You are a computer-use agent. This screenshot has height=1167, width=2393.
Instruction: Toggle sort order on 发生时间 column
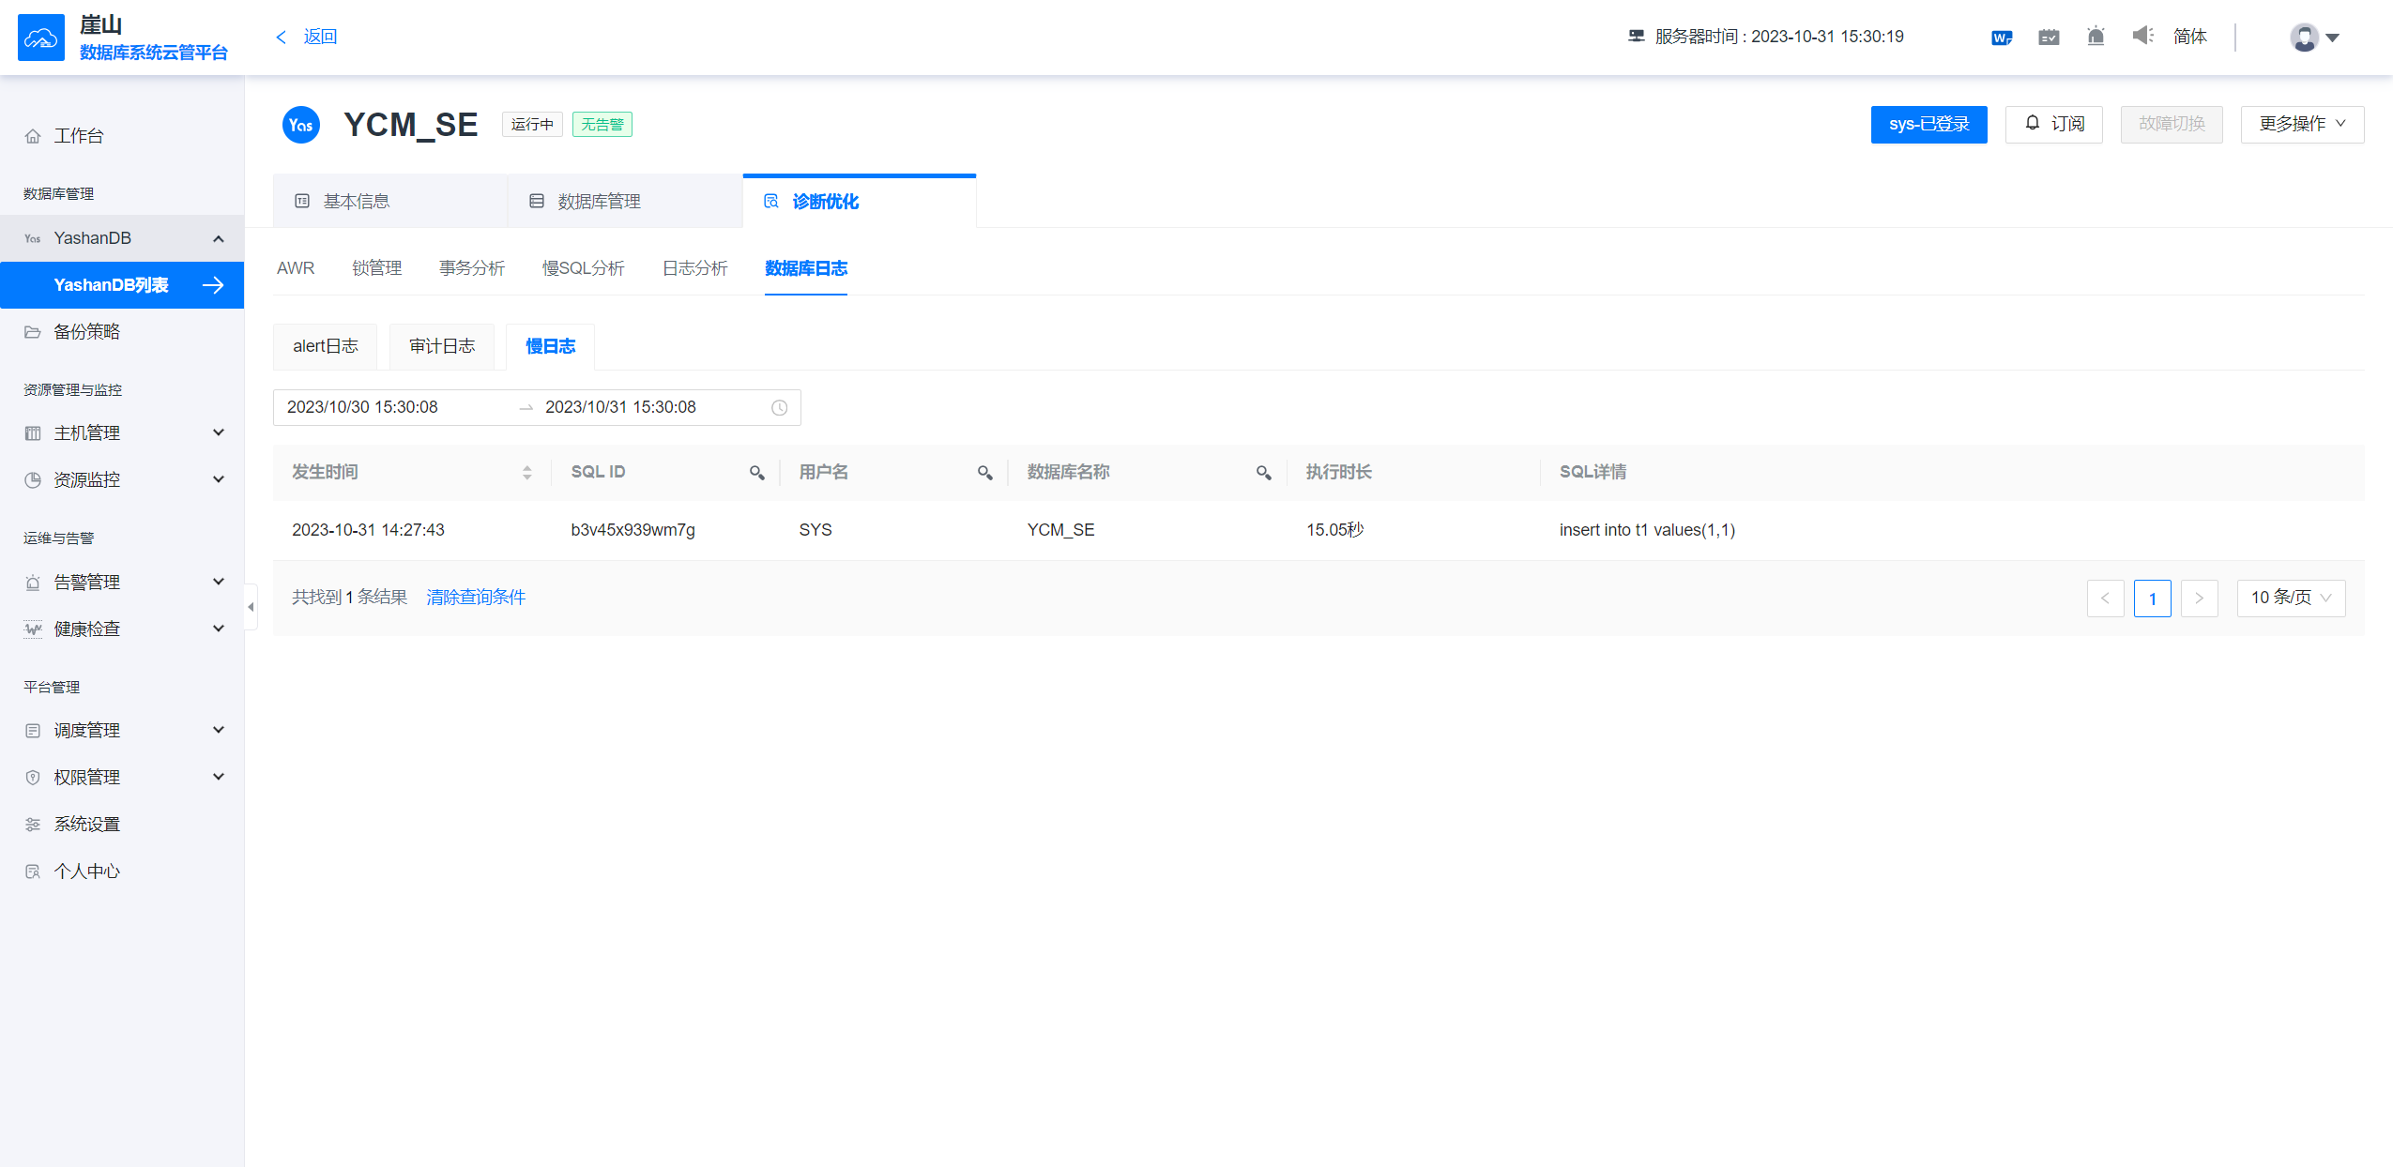(x=526, y=473)
